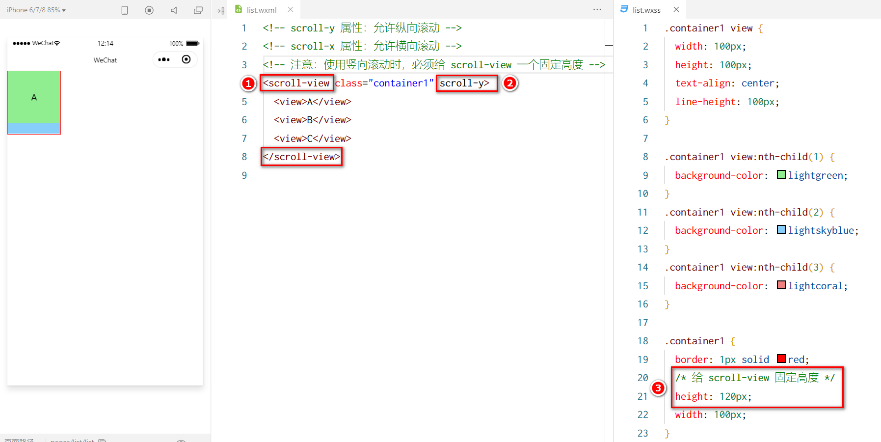Switch to the list.wxss tab
Image resolution: width=881 pixels, height=442 pixels.
646,10
